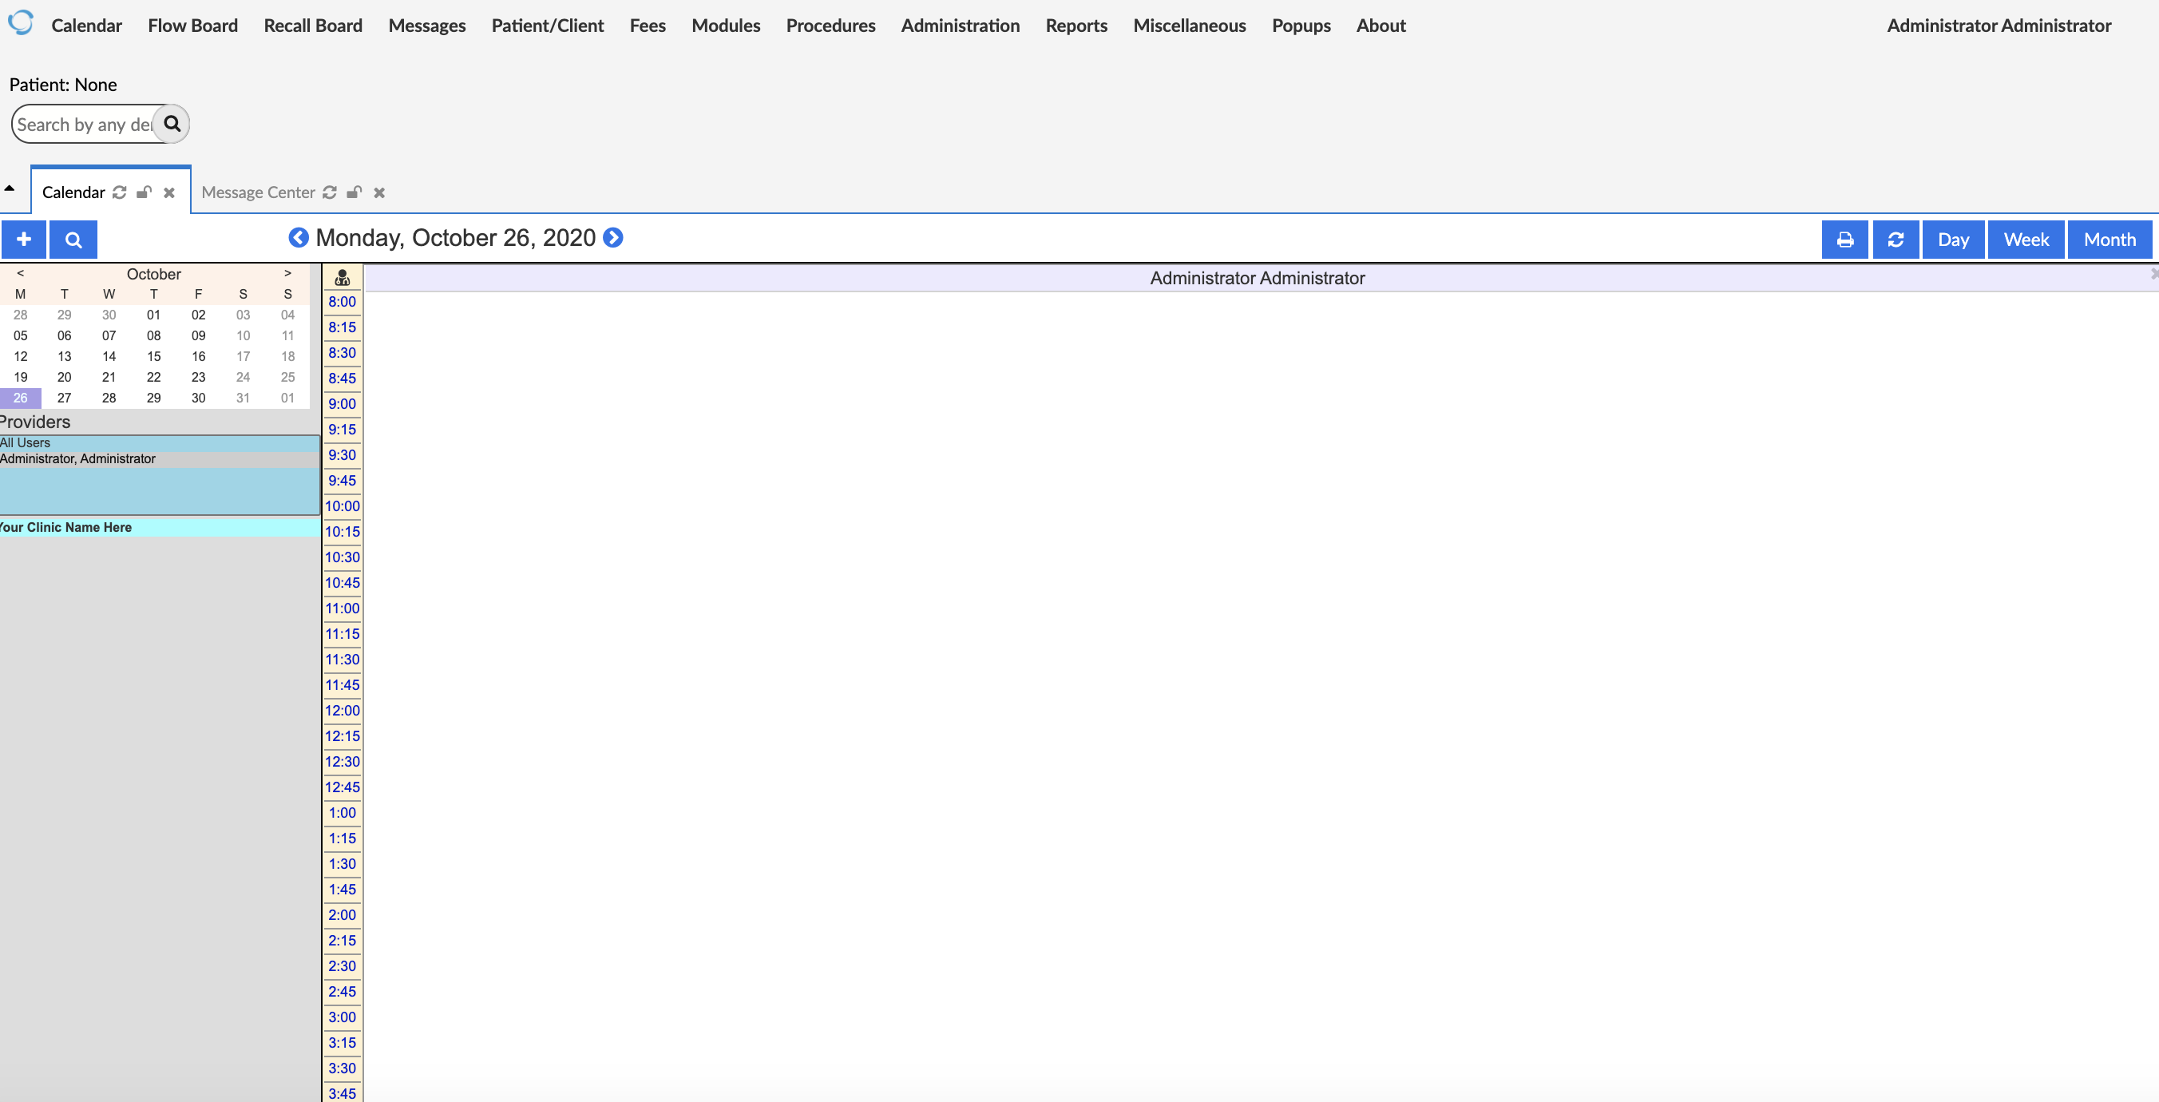This screenshot has width=2159, height=1102.
Task: Click the pin icon on Calendar tab
Action: (x=145, y=191)
